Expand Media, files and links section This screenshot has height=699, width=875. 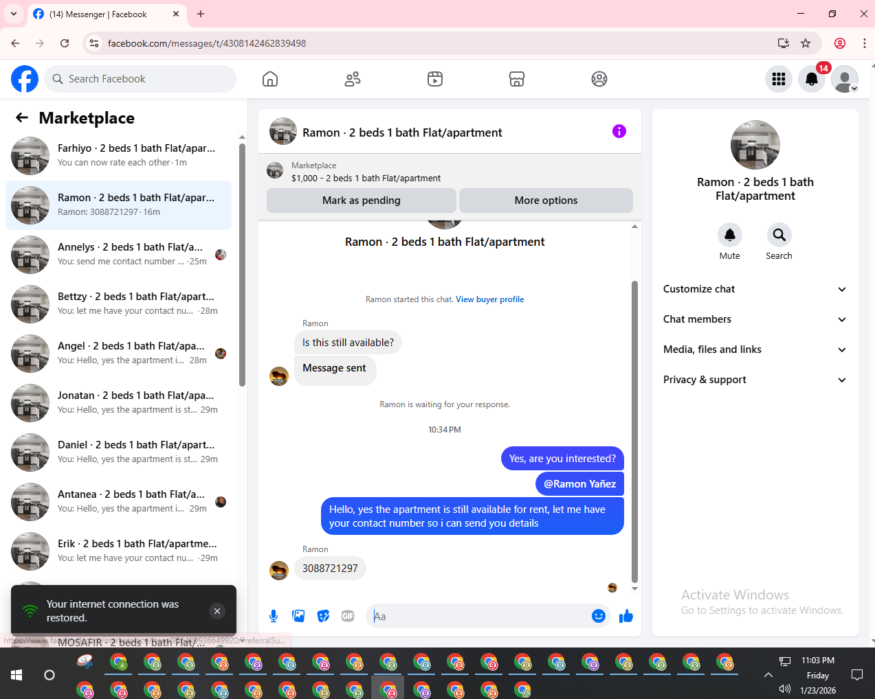755,349
